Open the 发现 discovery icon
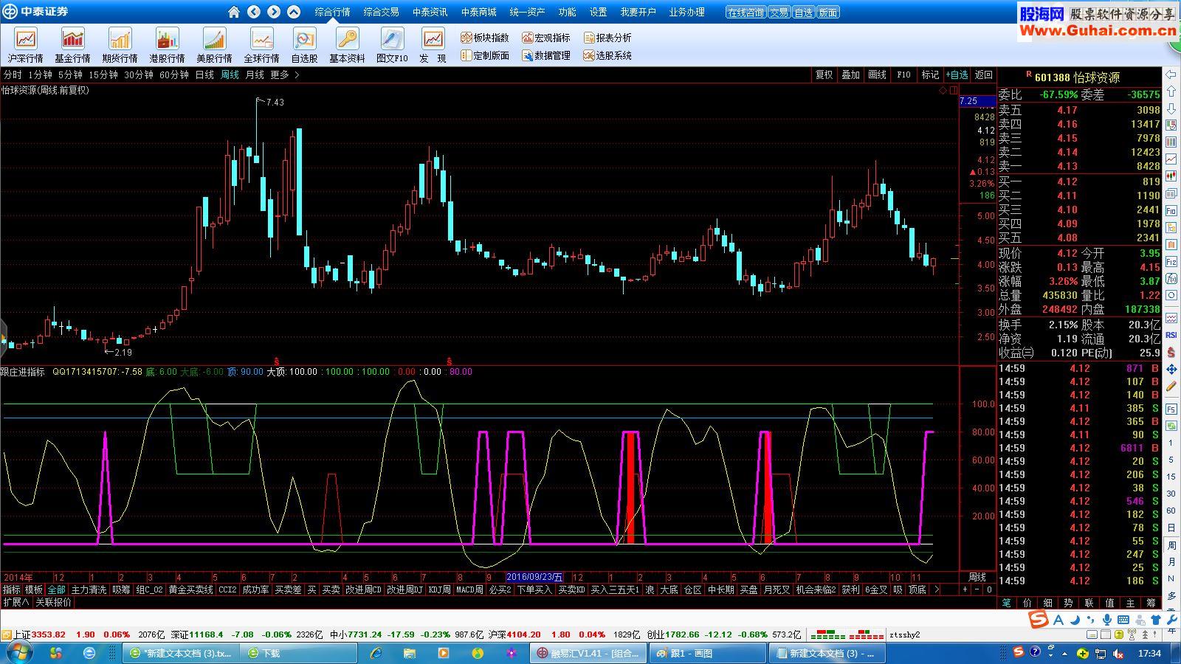Image resolution: width=1181 pixels, height=664 pixels. [433, 45]
